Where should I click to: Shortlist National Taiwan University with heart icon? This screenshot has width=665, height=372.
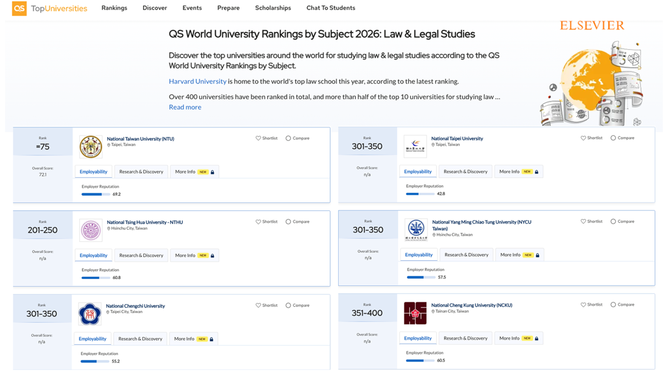tap(259, 138)
